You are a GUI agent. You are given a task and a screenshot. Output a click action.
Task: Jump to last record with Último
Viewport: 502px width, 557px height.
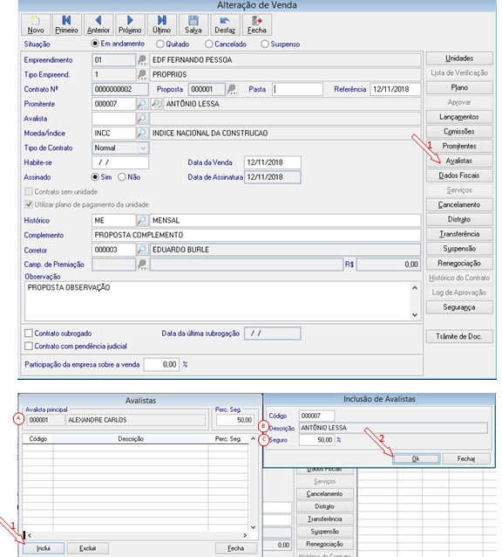(161, 24)
